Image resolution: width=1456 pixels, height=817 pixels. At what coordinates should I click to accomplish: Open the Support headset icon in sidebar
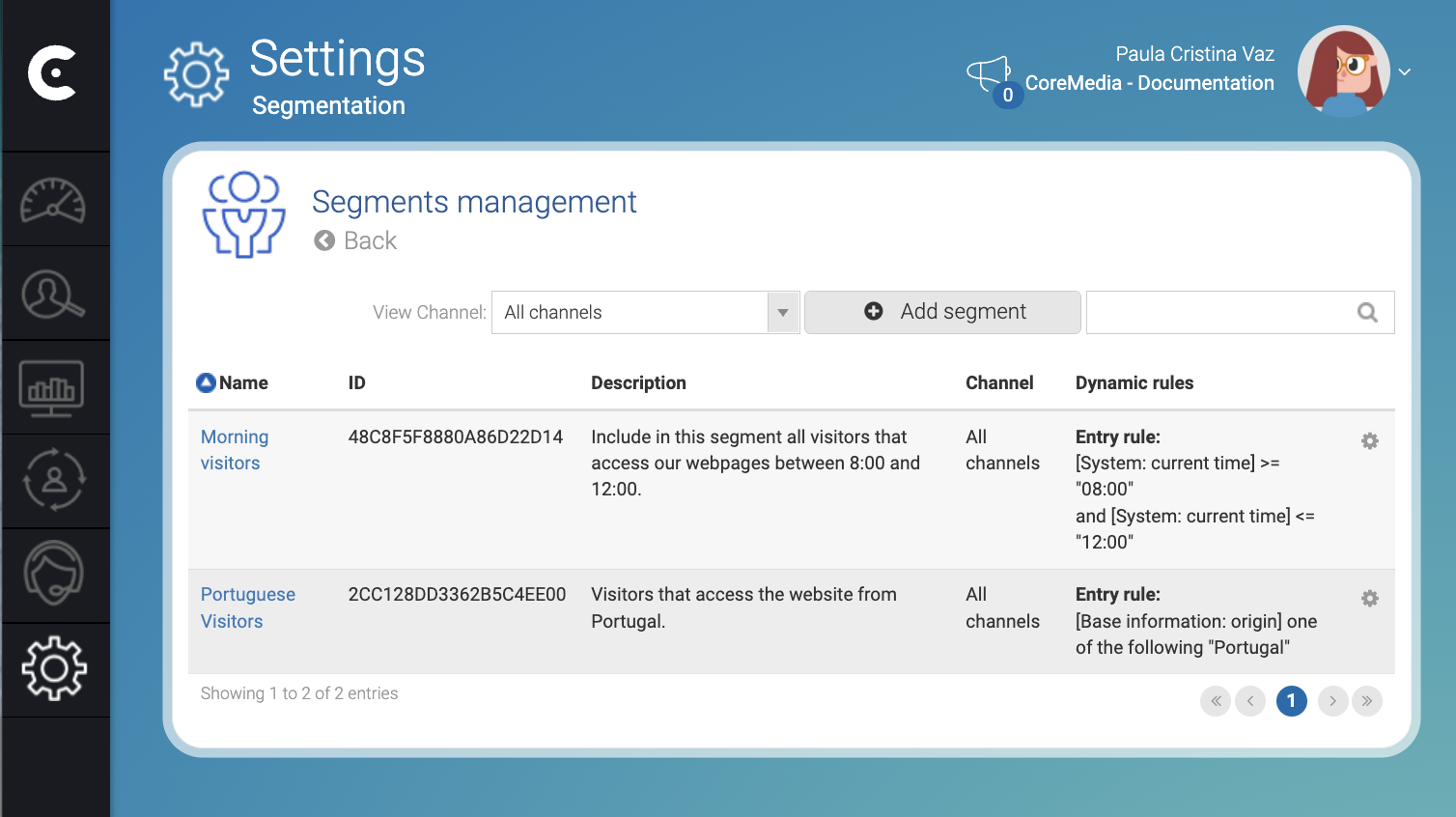[55, 574]
